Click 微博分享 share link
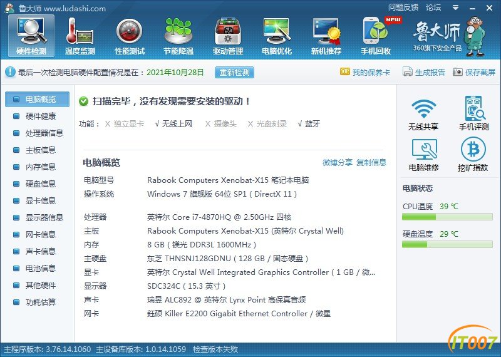The height and width of the screenshot is (357, 501). [x=338, y=163]
